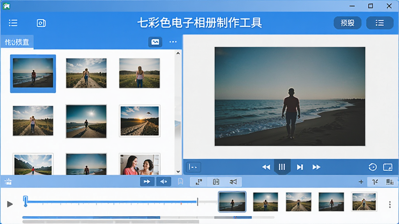This screenshot has height=224, width=399.
Task: Click the trim marker icon left of the rewind button
Action: click(x=193, y=167)
